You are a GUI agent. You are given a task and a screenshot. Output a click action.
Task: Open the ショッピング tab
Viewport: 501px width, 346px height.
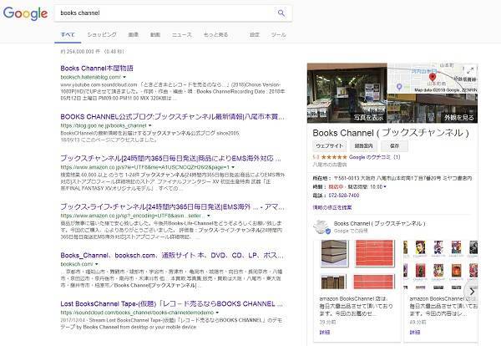point(102,35)
